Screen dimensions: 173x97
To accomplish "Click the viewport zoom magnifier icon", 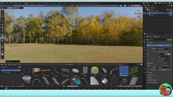I will pyautogui.click(x=141, y=19).
